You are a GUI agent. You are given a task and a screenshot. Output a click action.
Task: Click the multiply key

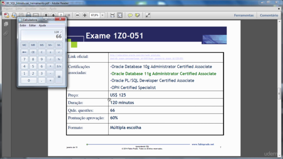[x=50, y=66]
